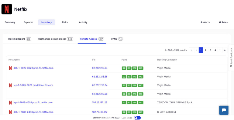Jump to last page of results

tap(225, 50)
